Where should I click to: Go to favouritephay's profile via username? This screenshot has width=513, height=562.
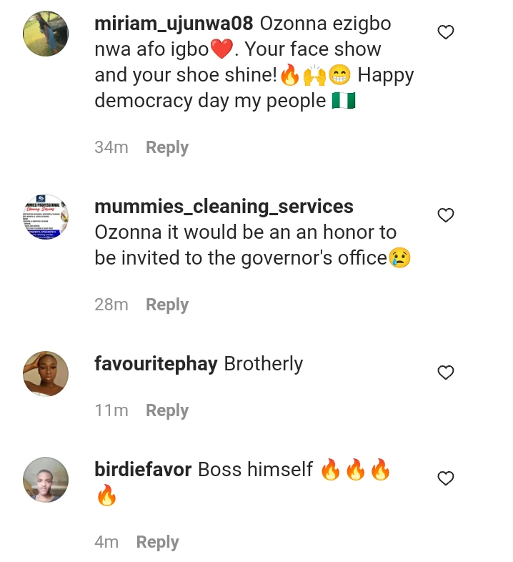[156, 364]
